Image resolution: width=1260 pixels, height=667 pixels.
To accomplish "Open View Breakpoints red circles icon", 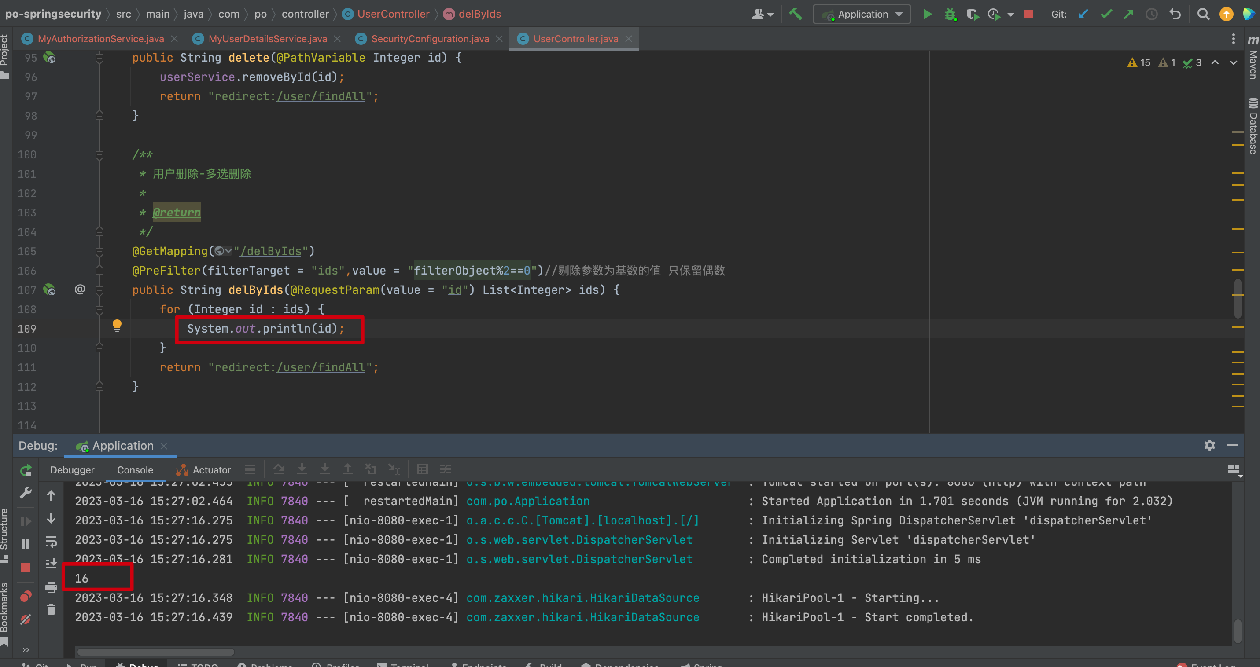I will pyautogui.click(x=26, y=596).
